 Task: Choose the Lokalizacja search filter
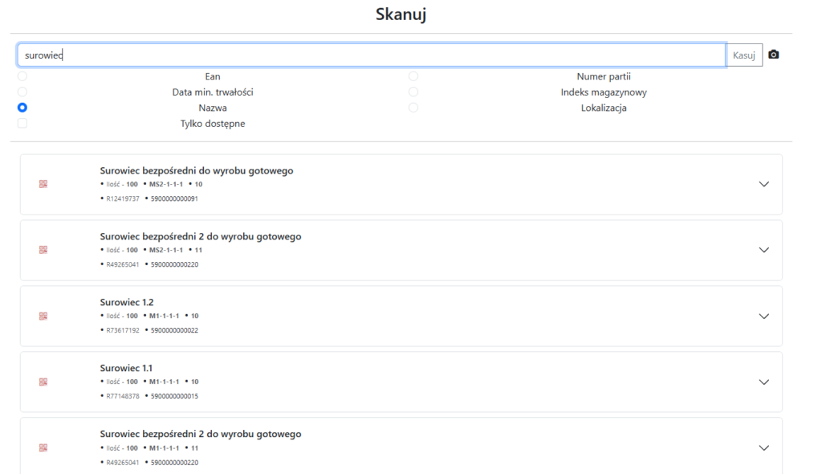[413, 108]
